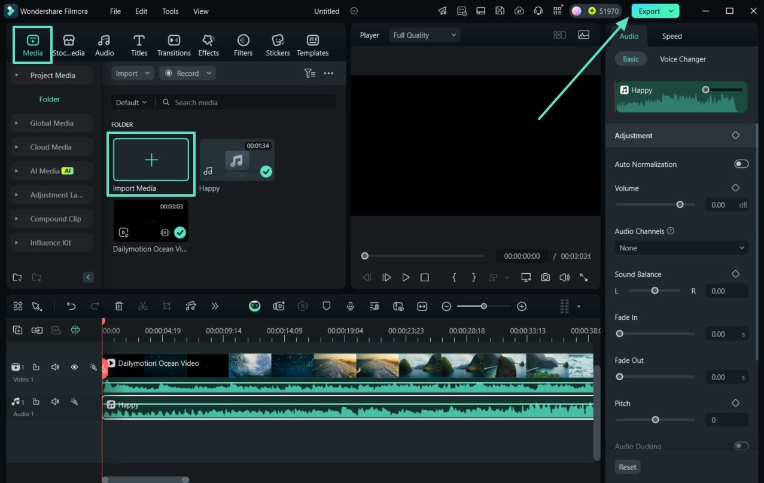
Task: Adjust the Volume slider handle
Action: point(680,204)
